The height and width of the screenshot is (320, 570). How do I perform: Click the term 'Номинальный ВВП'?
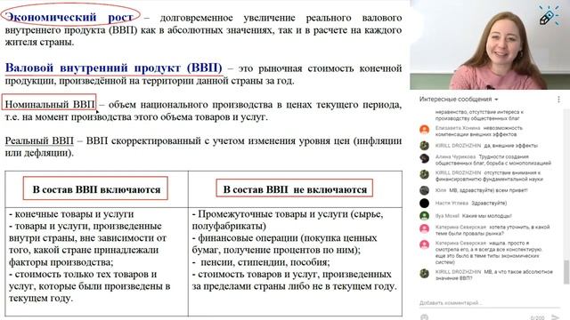click(x=50, y=104)
